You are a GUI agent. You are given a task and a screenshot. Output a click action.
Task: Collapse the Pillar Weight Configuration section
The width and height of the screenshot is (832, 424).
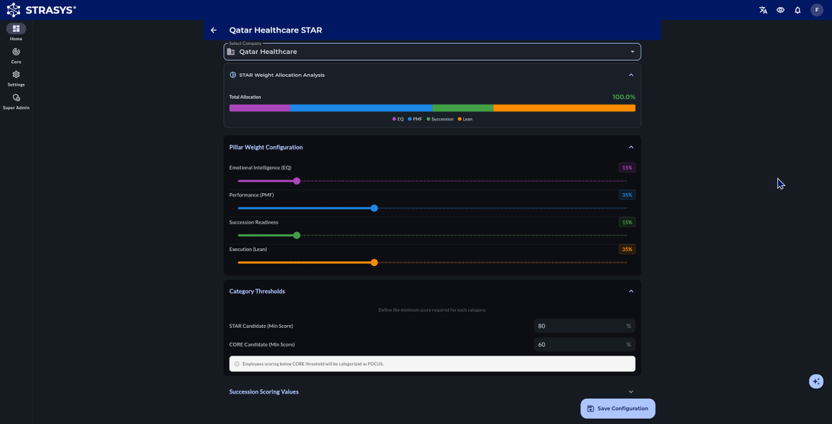[631, 147]
